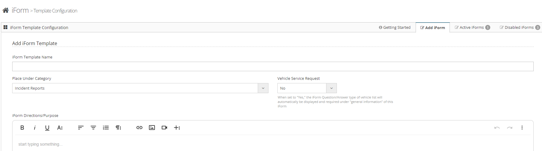
Task: Open the Vehicle Service Request dropdown
Action: [331, 88]
